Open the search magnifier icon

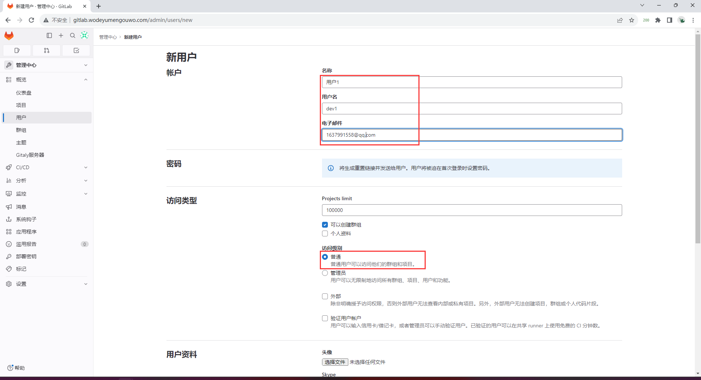[x=73, y=35]
